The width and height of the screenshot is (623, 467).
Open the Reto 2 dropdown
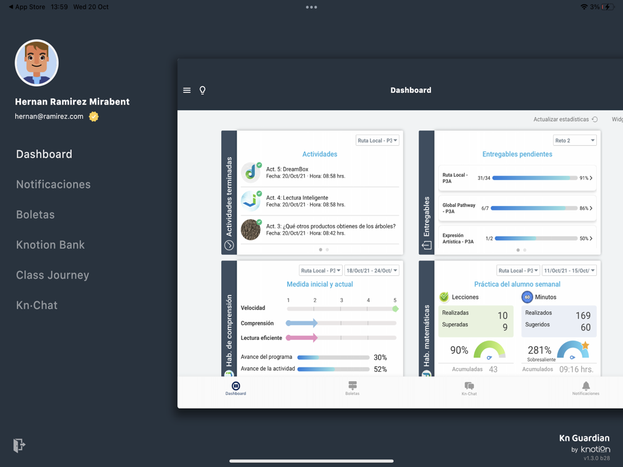[x=574, y=140]
